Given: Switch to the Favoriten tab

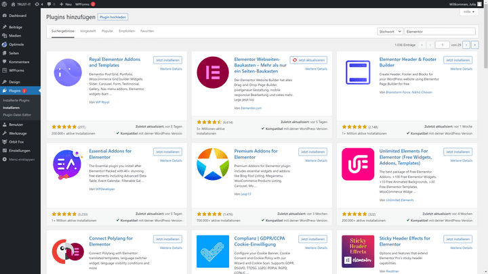Looking at the screenshot, I should (x=147, y=31).
